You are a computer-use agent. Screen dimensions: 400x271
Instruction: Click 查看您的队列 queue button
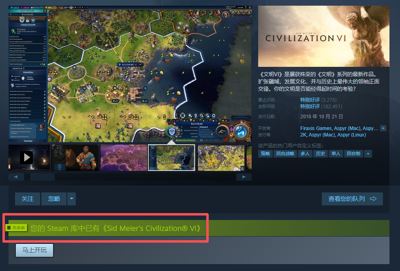pyautogui.click(x=352, y=198)
